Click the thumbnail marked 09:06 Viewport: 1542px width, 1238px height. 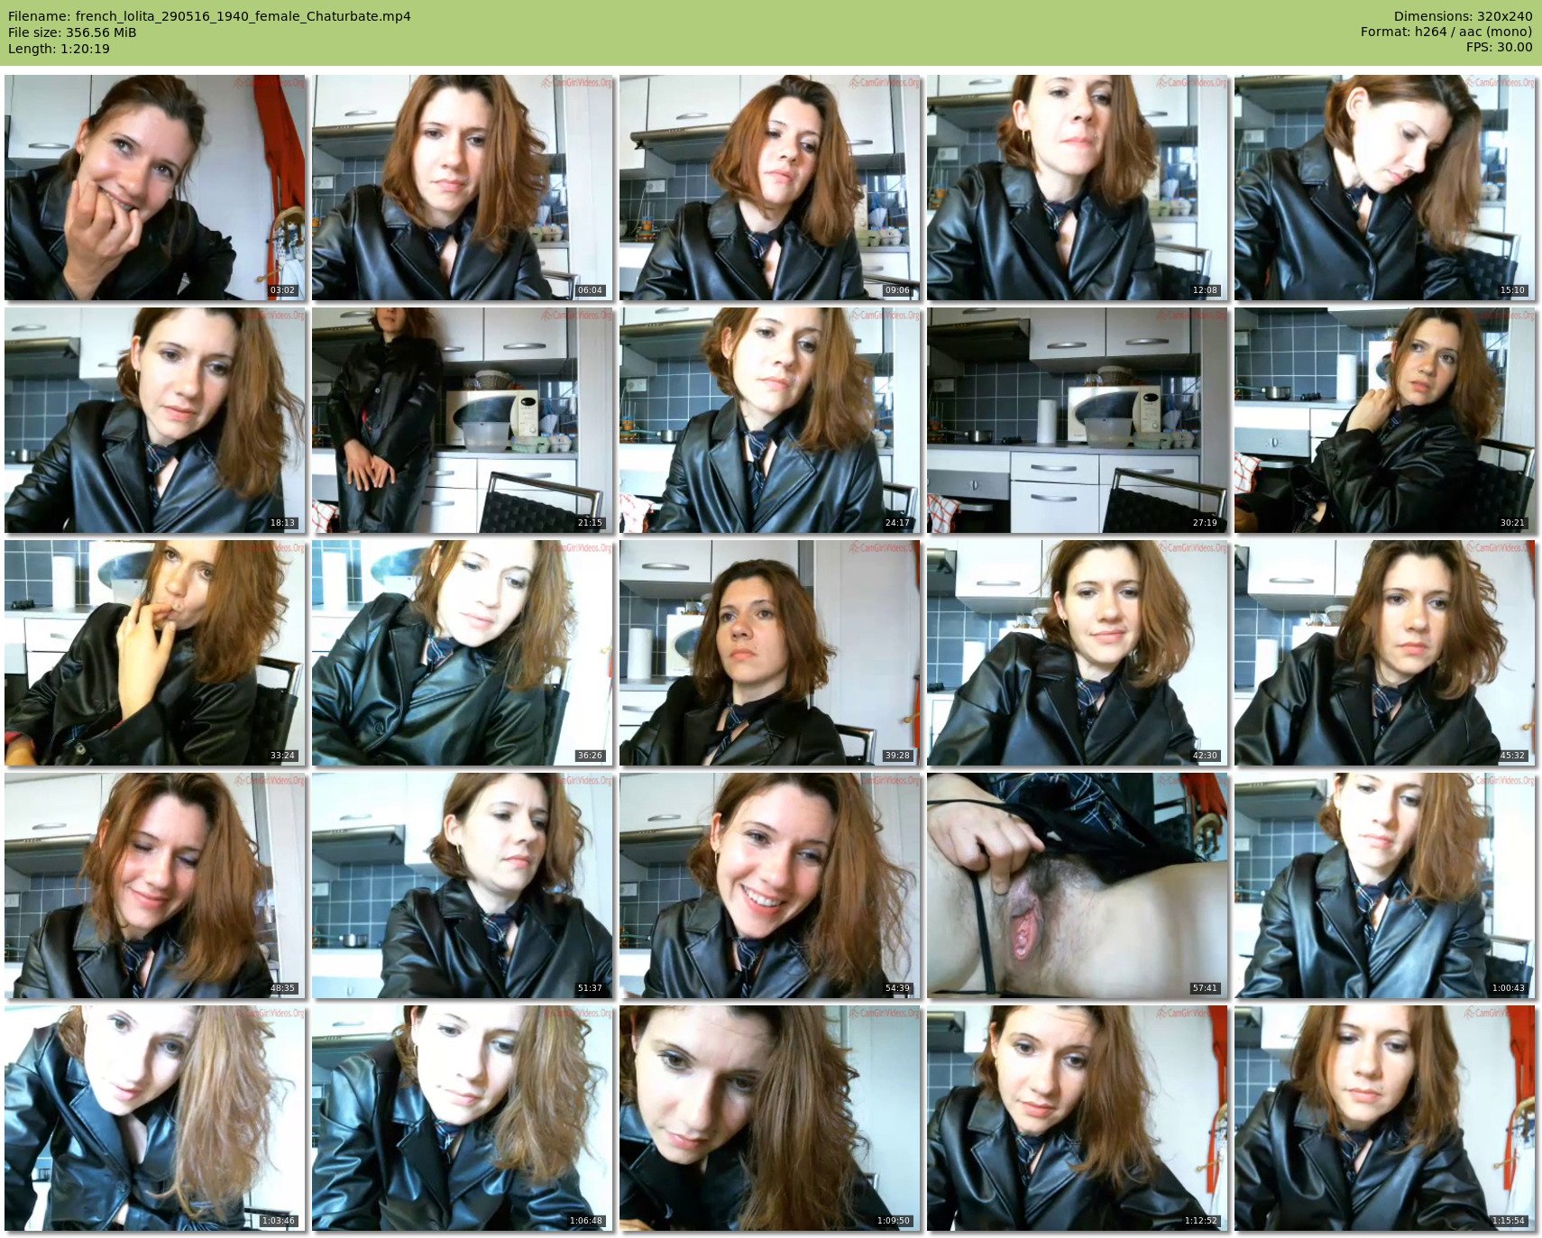pos(770,188)
